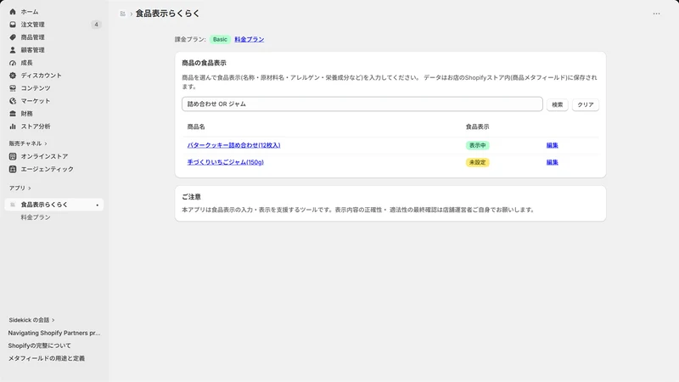Screen dimensions: 679x382
Task: Click the クリア clear button
Action: point(586,104)
